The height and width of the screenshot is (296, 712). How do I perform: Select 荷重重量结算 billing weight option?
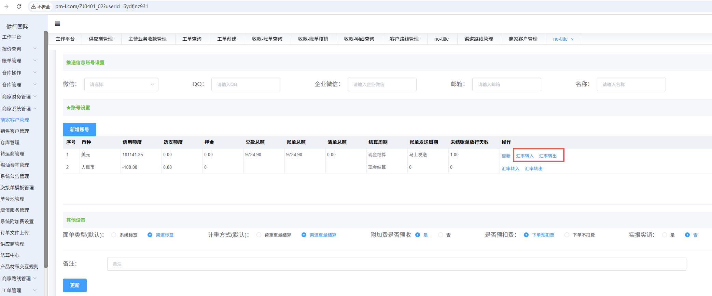coord(259,235)
